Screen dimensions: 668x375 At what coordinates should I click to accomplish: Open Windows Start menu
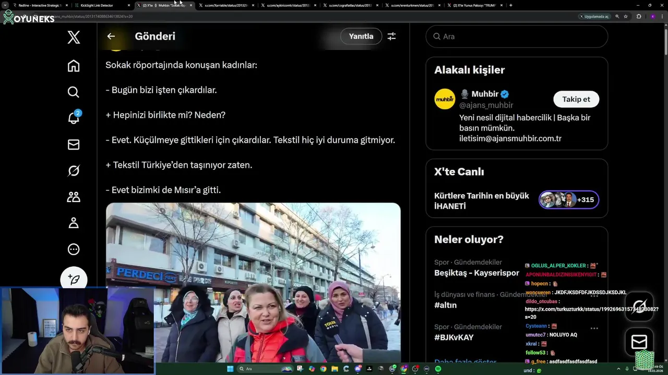[230, 369]
